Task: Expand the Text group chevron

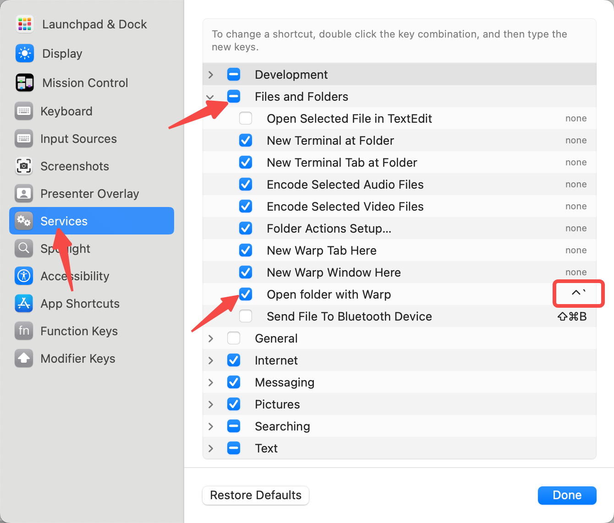Action: [x=211, y=448]
